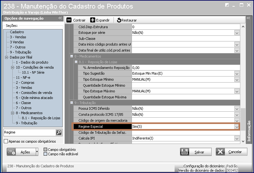
Task: Click the Expandir plus icon
Action: [93, 20]
